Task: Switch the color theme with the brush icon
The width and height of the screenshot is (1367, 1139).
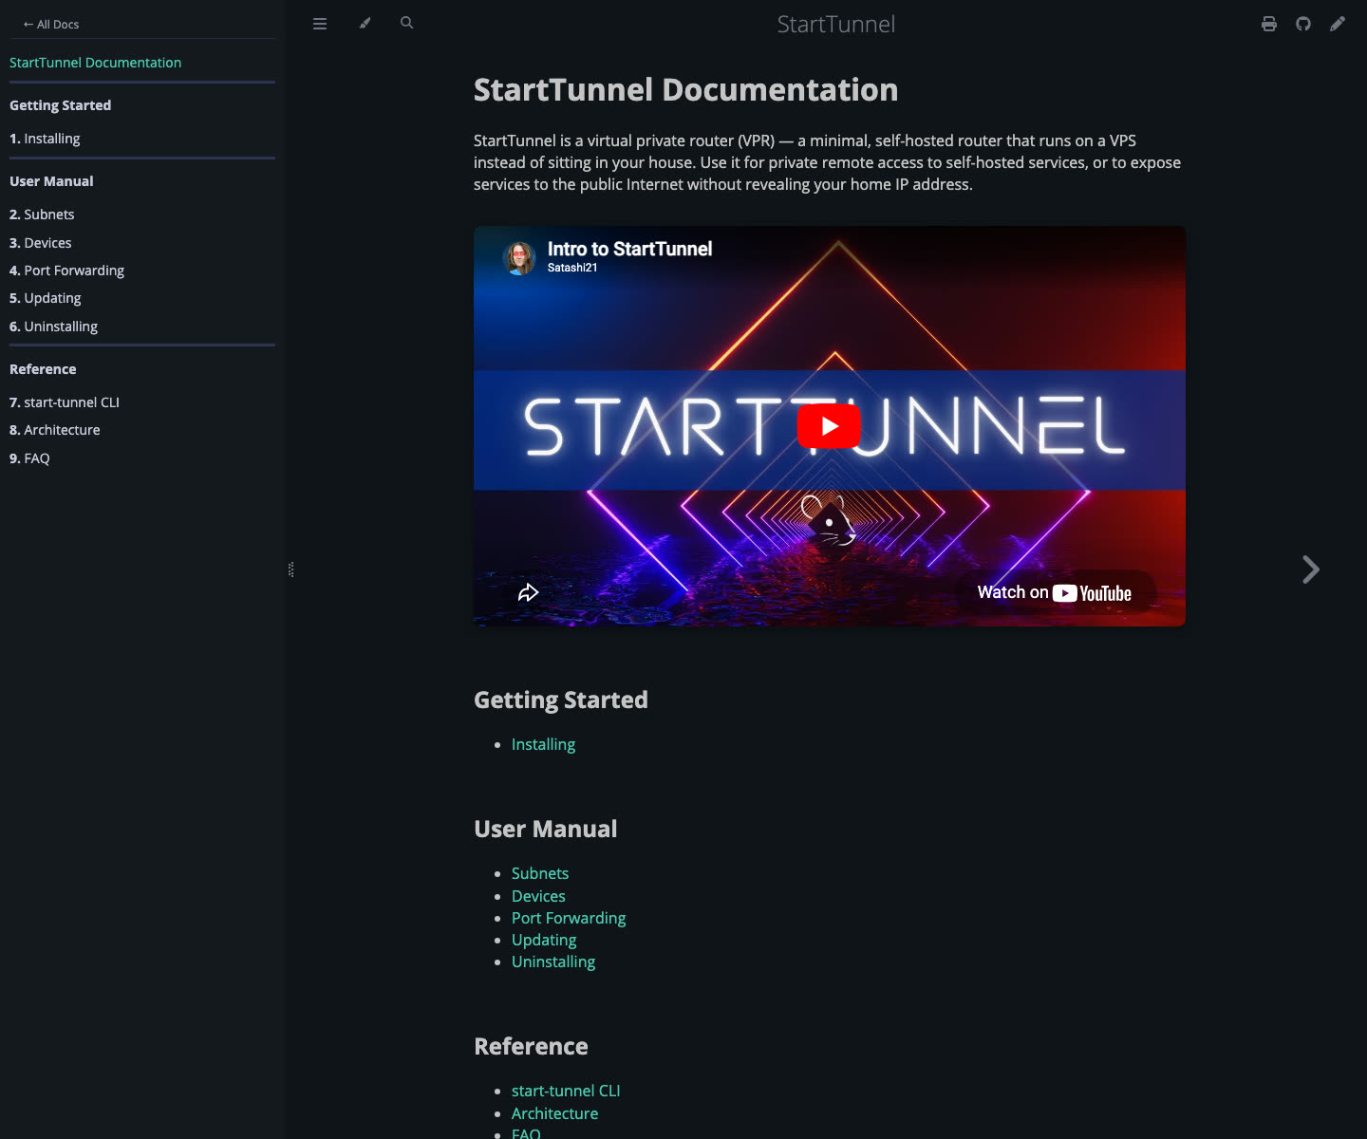Action: pyautogui.click(x=365, y=23)
